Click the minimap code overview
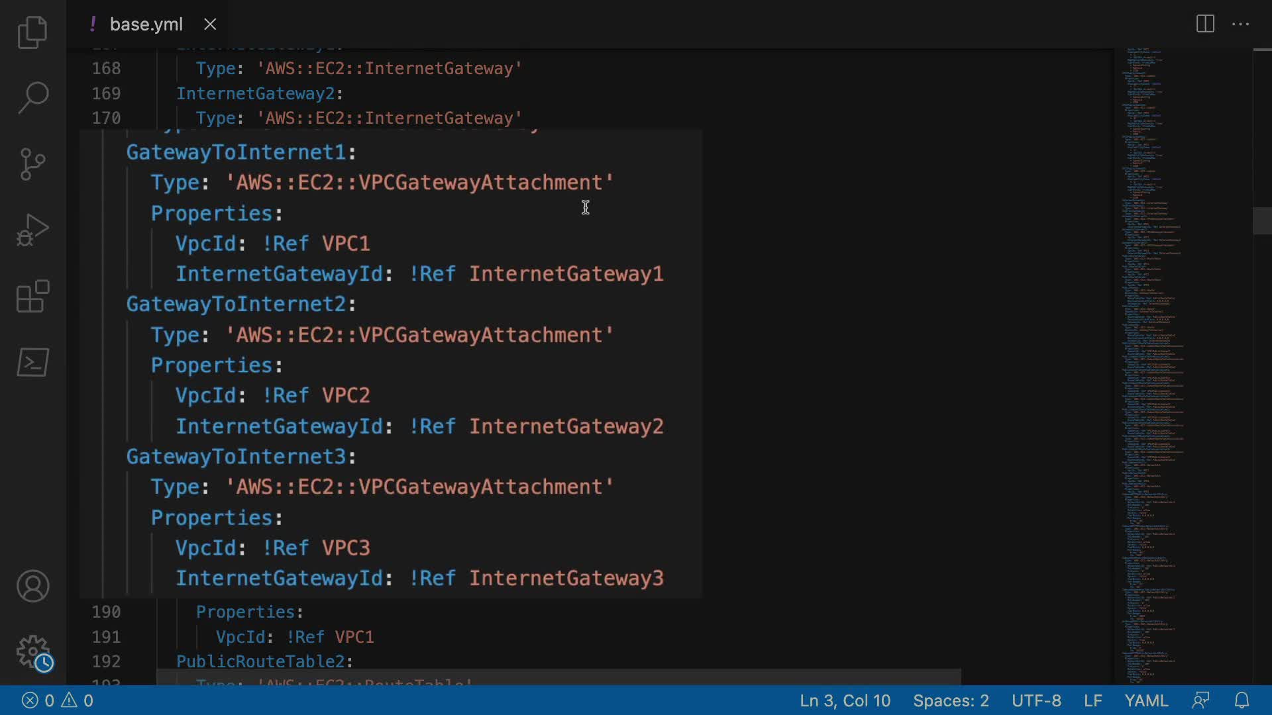This screenshot has width=1272, height=715. tap(1153, 364)
